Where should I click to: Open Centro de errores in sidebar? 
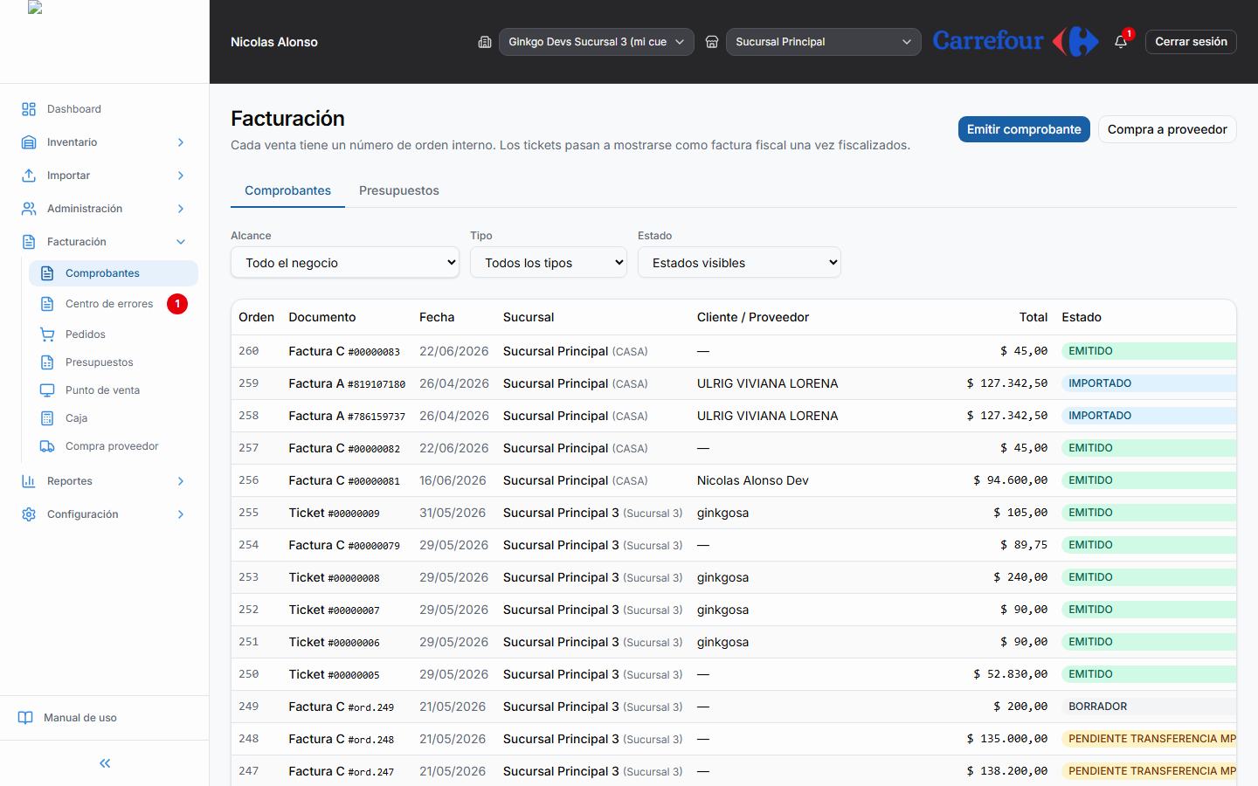(114, 304)
